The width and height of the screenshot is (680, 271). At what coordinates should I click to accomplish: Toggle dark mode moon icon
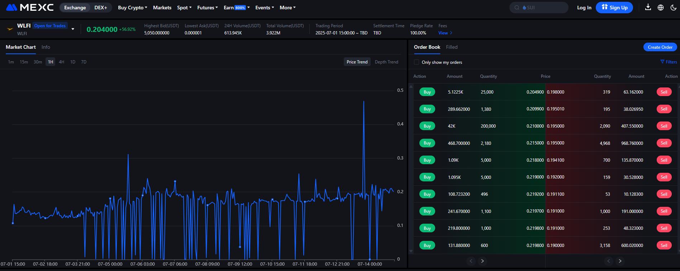674,8
